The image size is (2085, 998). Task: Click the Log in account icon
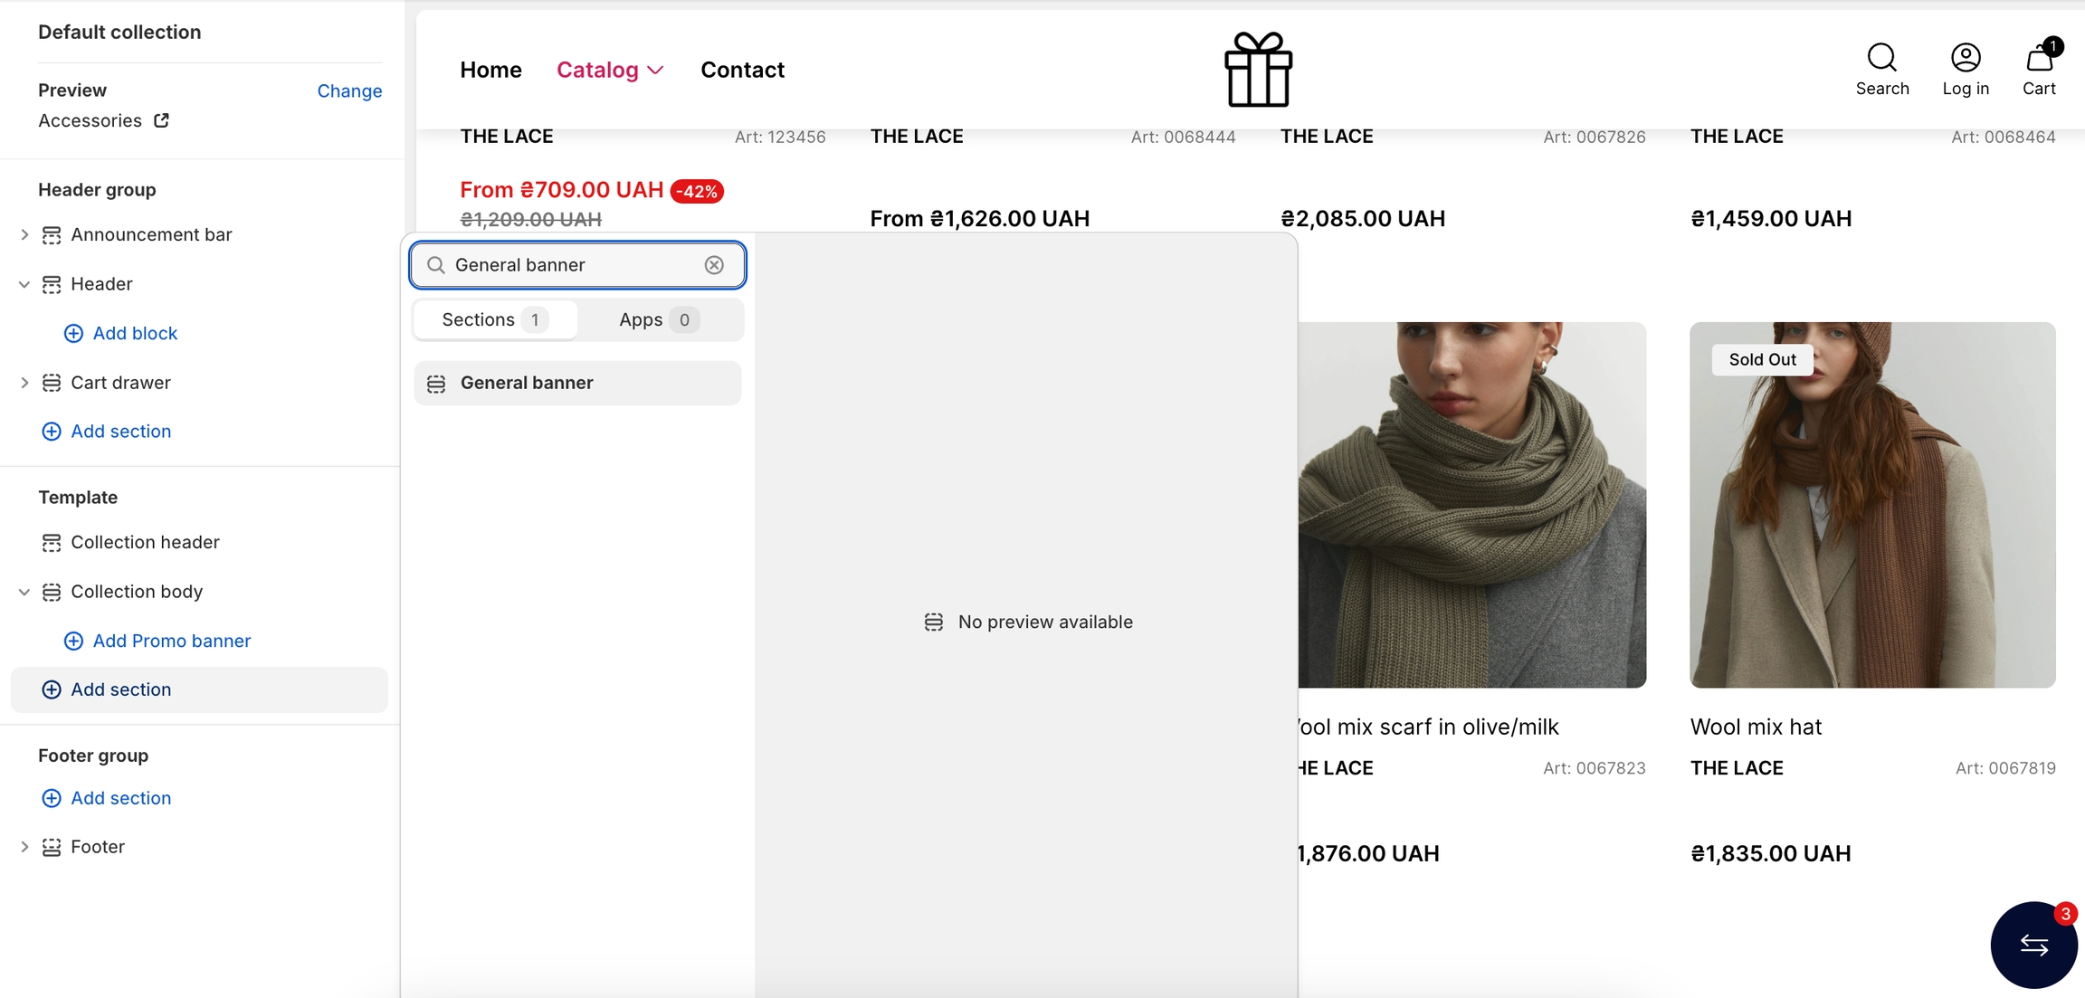click(x=1966, y=59)
